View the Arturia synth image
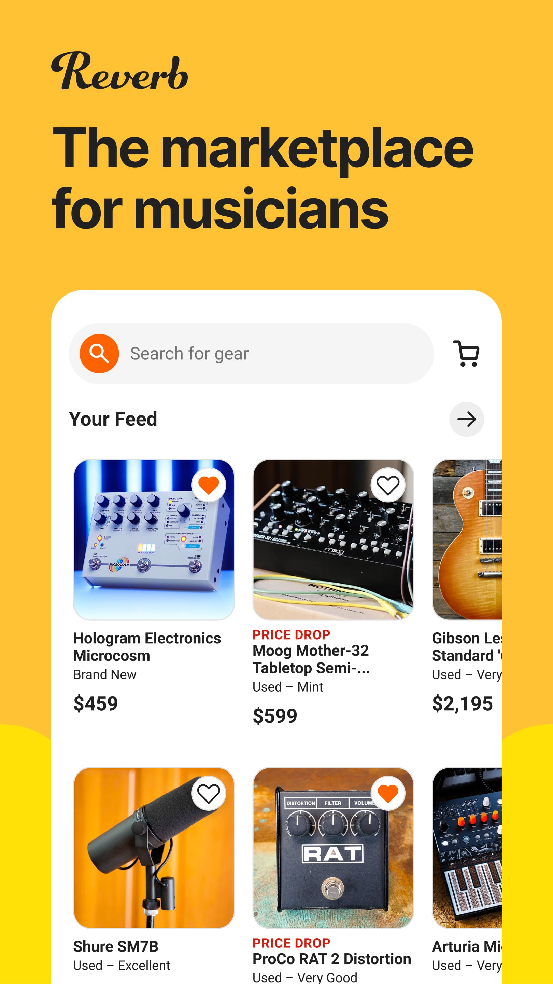The image size is (553, 984). point(467,848)
